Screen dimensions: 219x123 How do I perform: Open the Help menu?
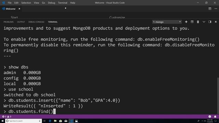pos(73,3)
